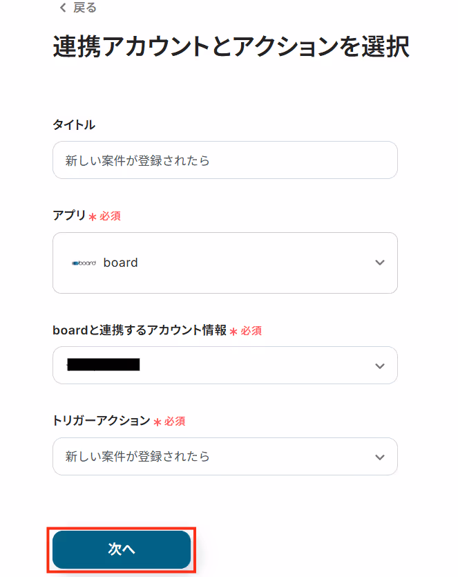458x577 pixels.
Task: Click the トリガーアクション field label
Action: coord(102,420)
